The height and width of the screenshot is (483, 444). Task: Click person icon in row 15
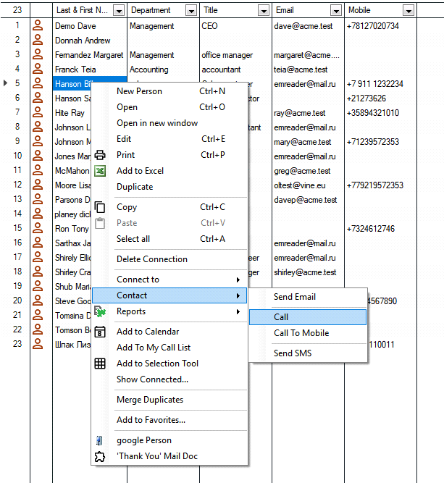pyautogui.click(x=38, y=228)
